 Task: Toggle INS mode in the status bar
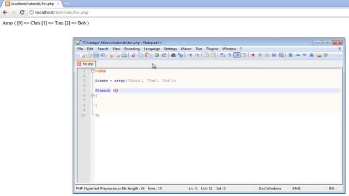pos(332,188)
